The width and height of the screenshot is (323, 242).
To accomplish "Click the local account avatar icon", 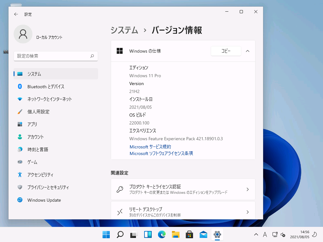I will [23, 34].
